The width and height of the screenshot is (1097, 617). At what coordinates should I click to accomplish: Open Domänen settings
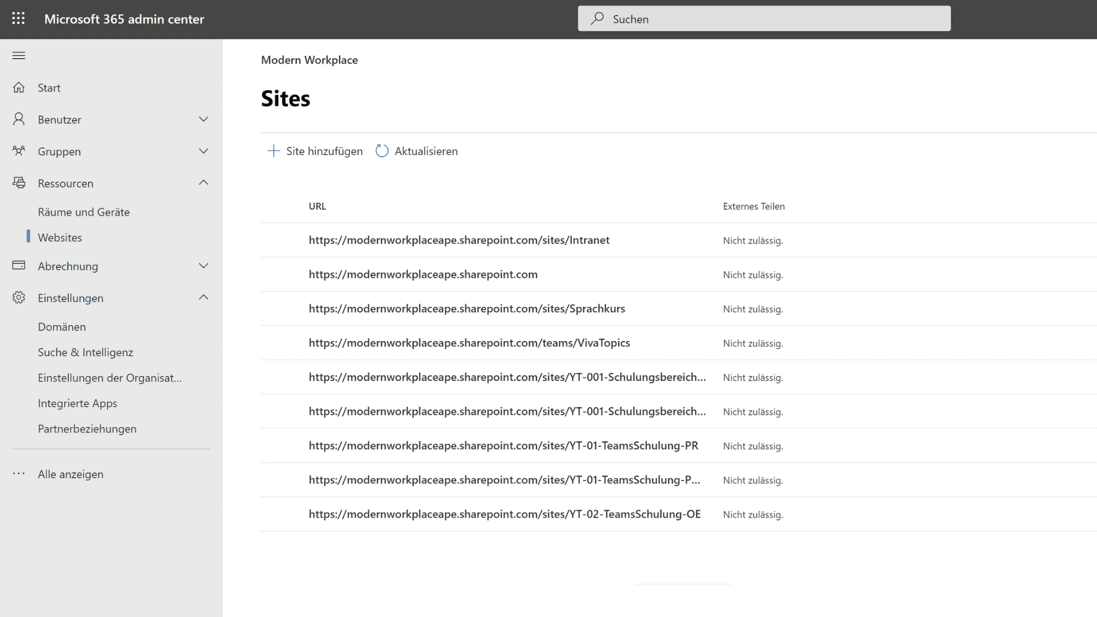(62, 327)
